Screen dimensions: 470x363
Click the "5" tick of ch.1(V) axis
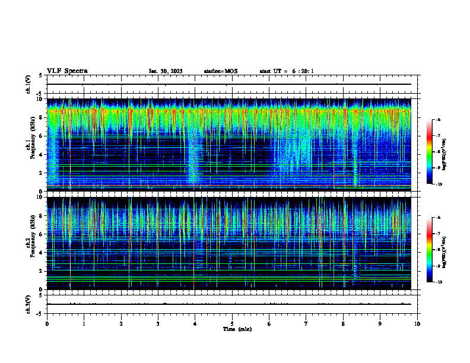pyautogui.click(x=42, y=75)
